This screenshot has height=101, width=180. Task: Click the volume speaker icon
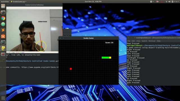click(169, 2)
